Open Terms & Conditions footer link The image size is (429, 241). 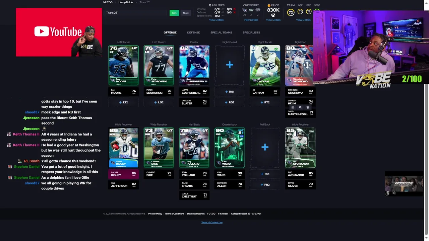pyautogui.click(x=174, y=214)
